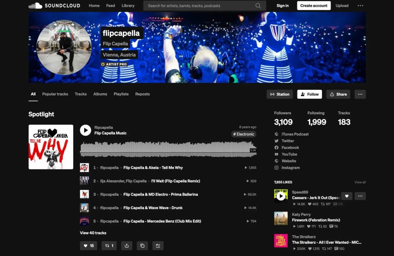The image size is (394, 256).
Task: Open the Speed89 artist link
Action: coord(300,192)
